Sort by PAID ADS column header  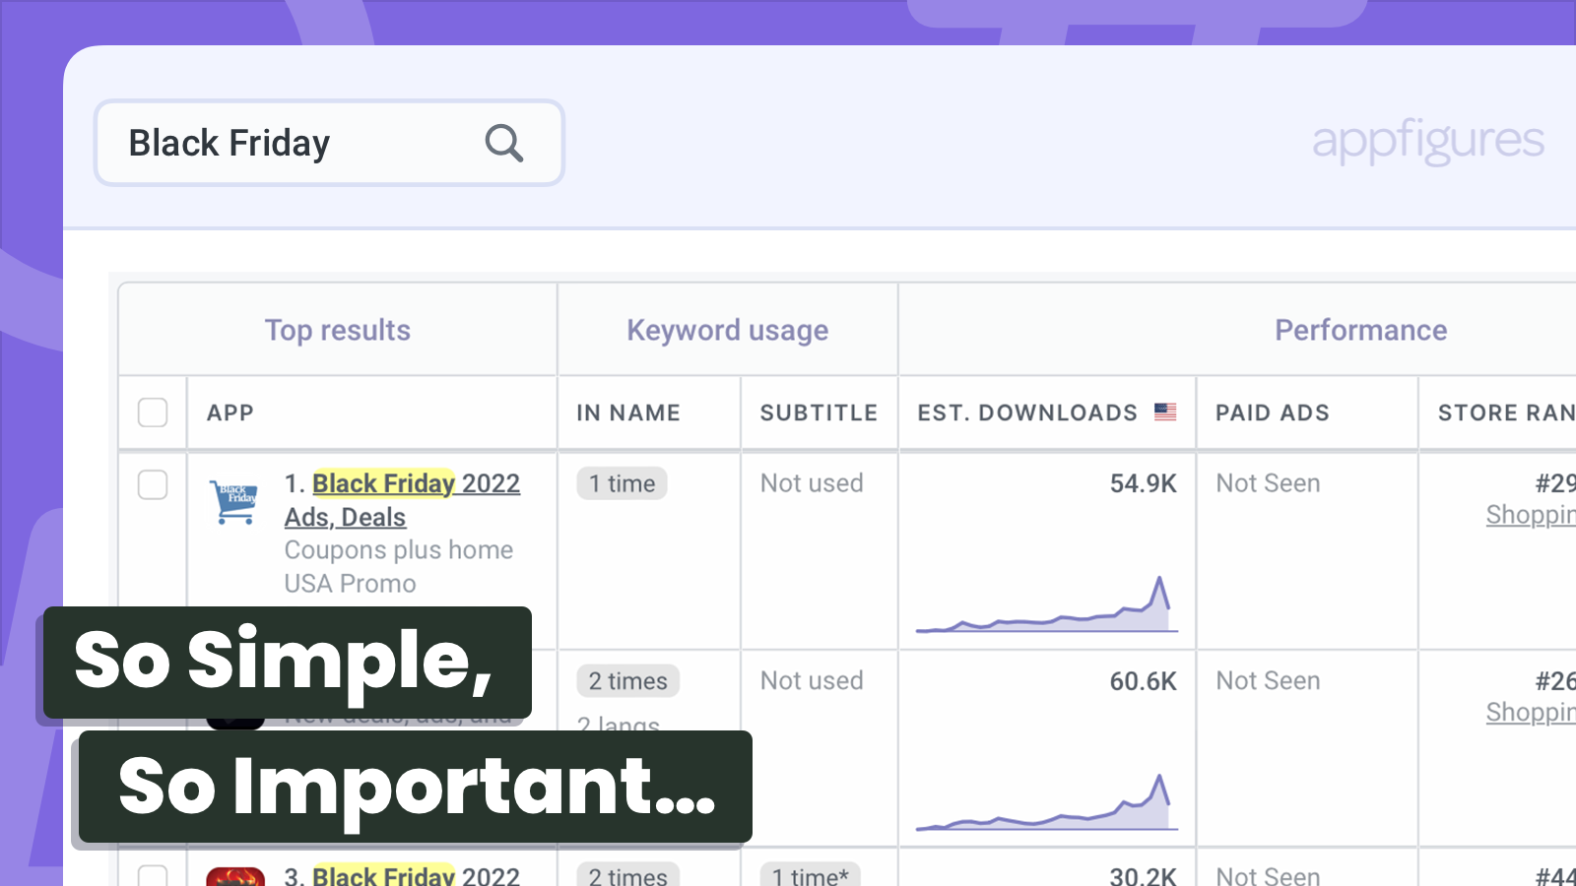[1273, 412]
